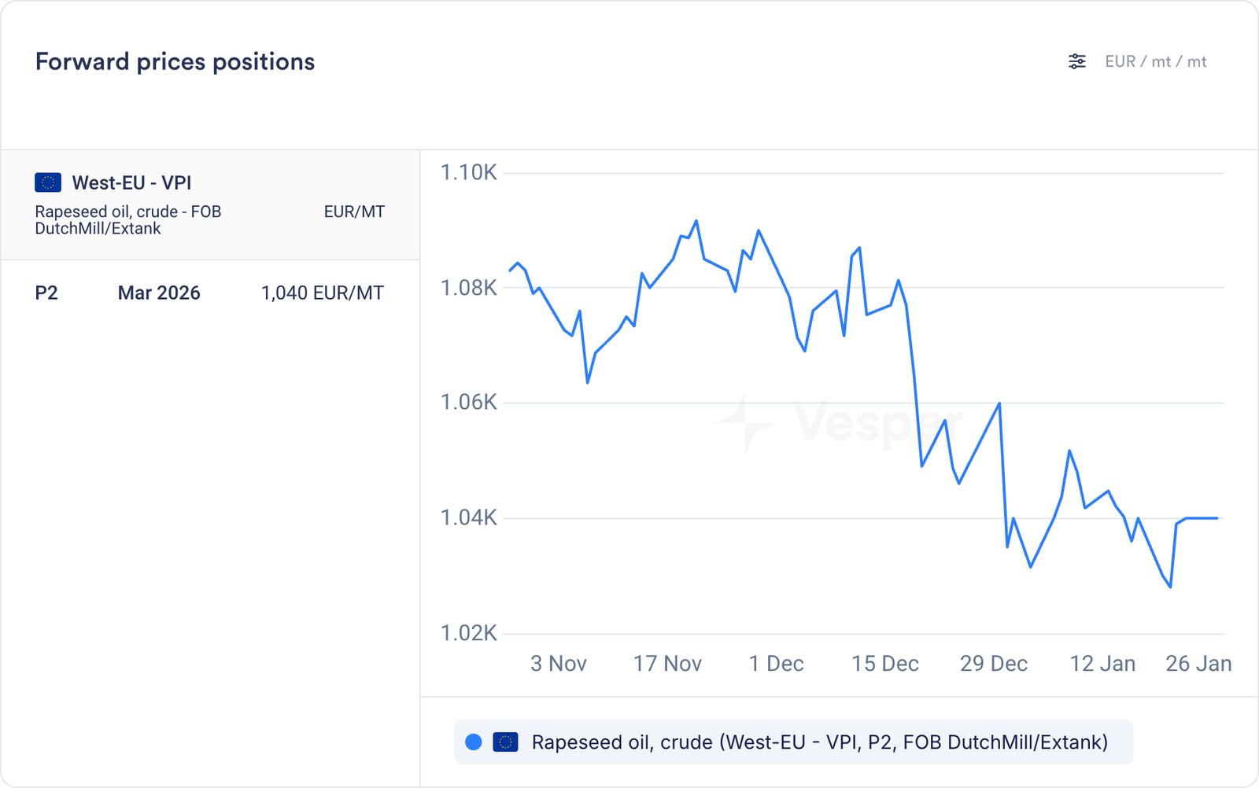Click the 1 Dec x-axis date label
The image size is (1259, 788).
(776, 664)
